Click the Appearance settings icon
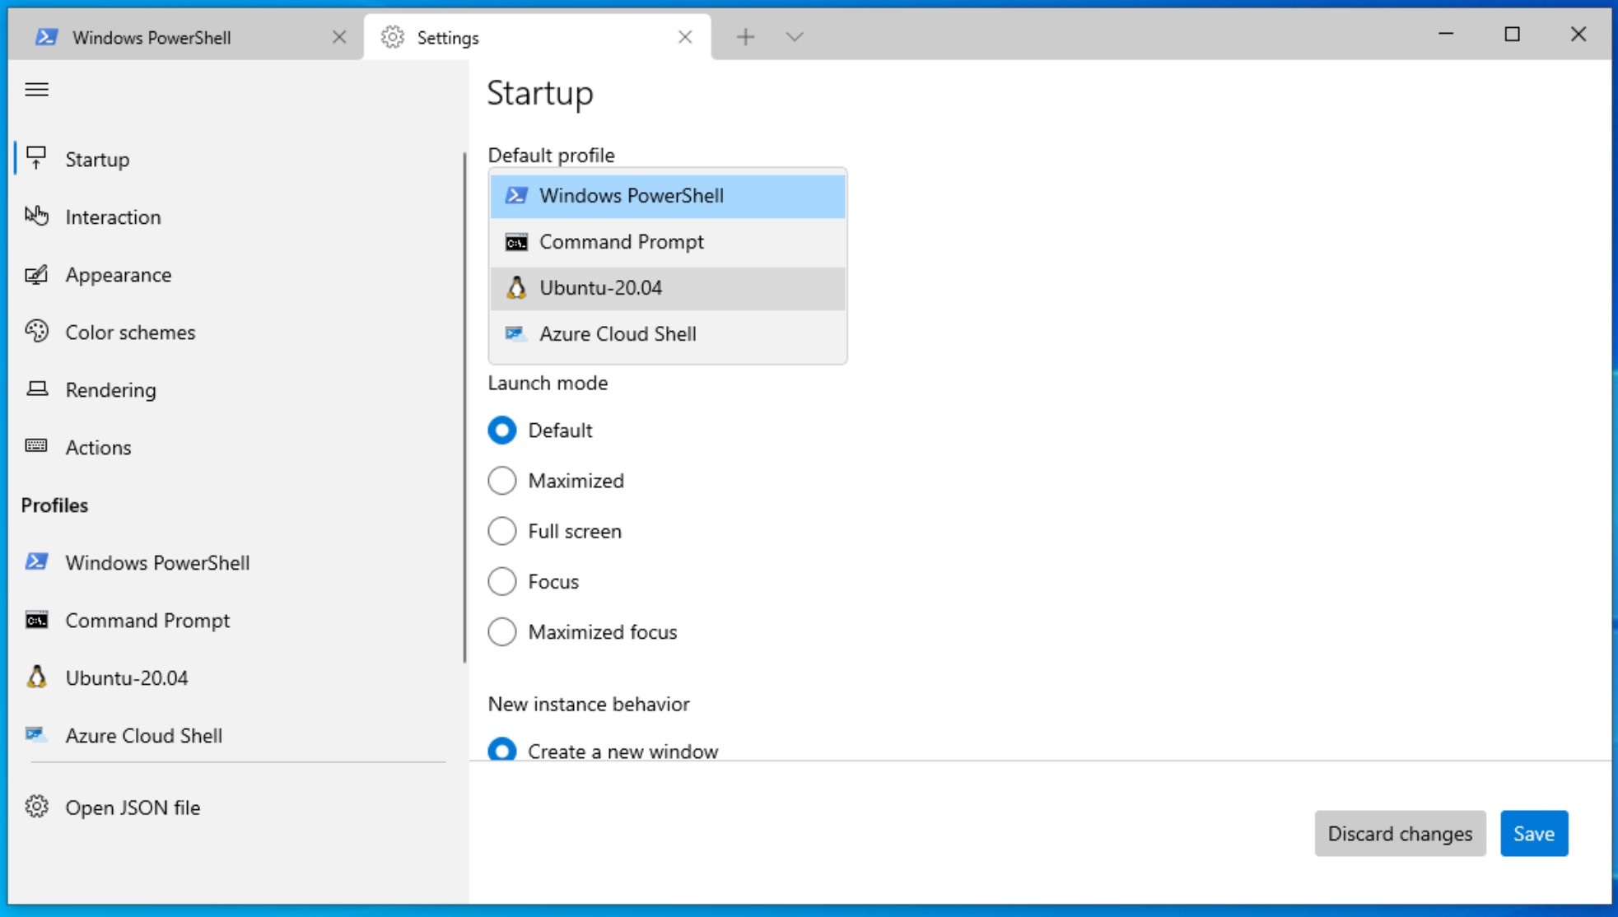Screen dimensions: 1618x917 (x=37, y=275)
